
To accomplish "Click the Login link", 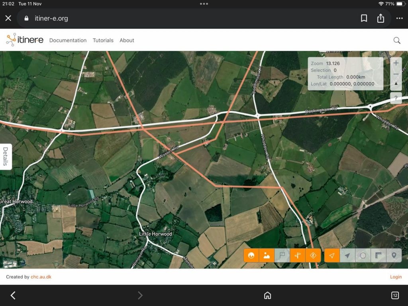I will pos(396,277).
